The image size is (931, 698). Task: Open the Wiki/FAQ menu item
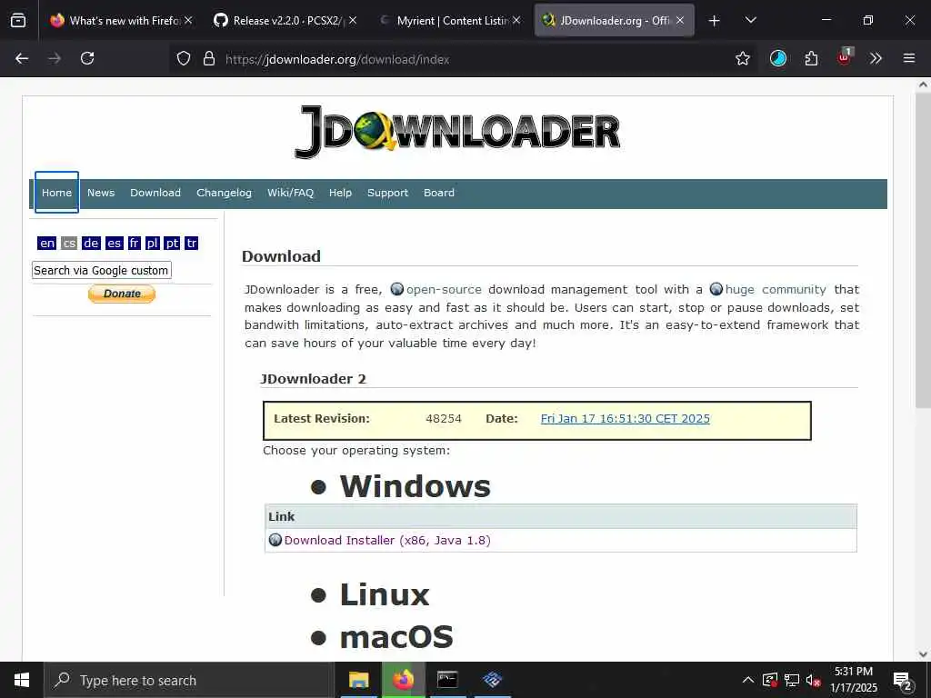pyautogui.click(x=290, y=193)
